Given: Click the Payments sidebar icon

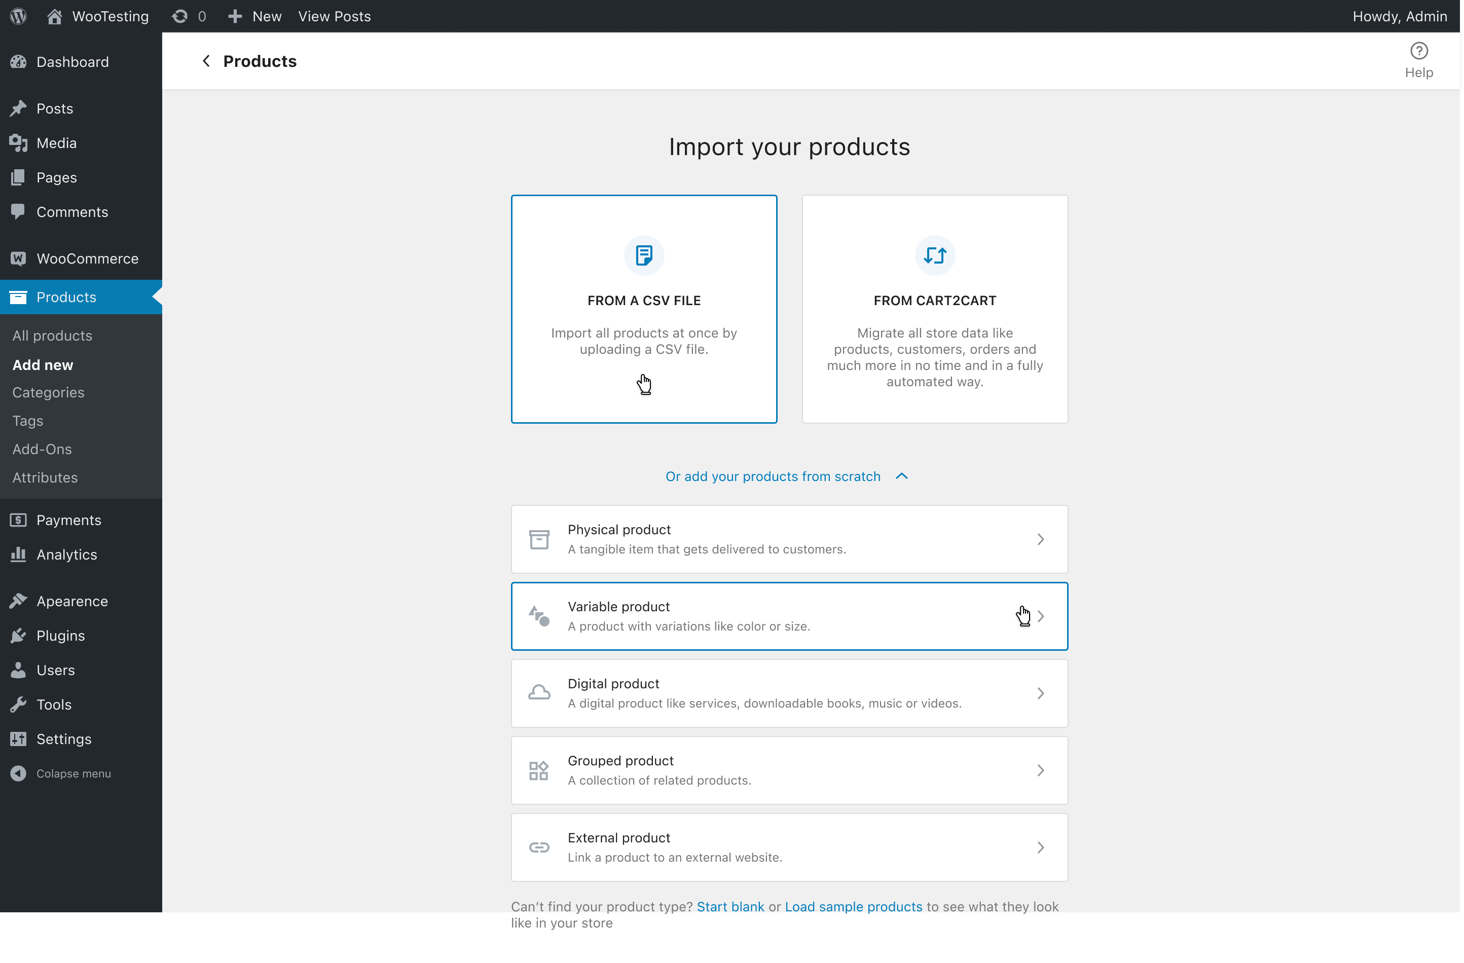Looking at the screenshot, I should point(18,520).
